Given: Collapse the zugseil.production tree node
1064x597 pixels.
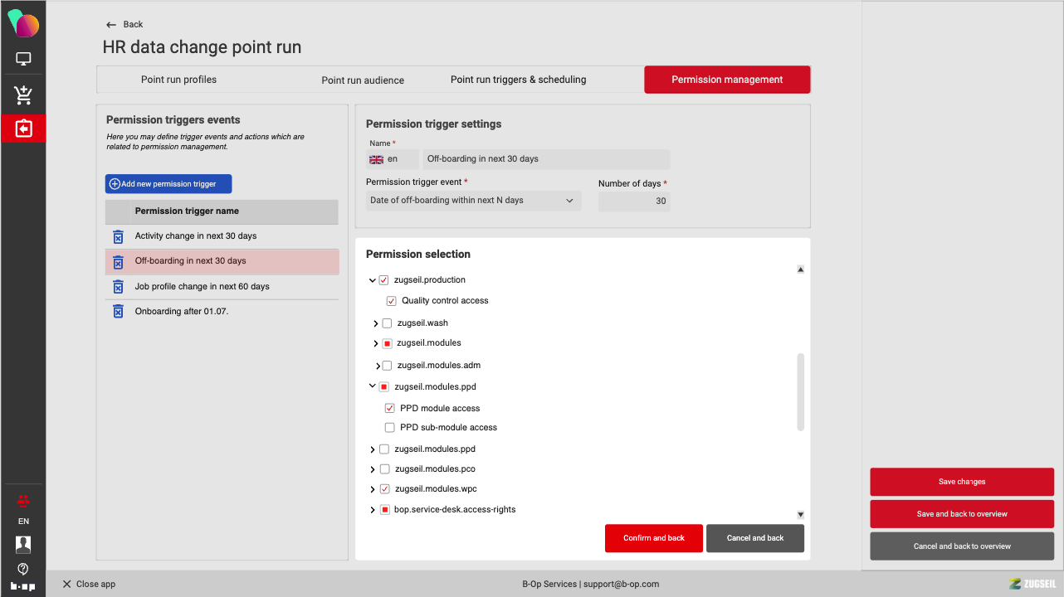Looking at the screenshot, I should coord(372,280).
